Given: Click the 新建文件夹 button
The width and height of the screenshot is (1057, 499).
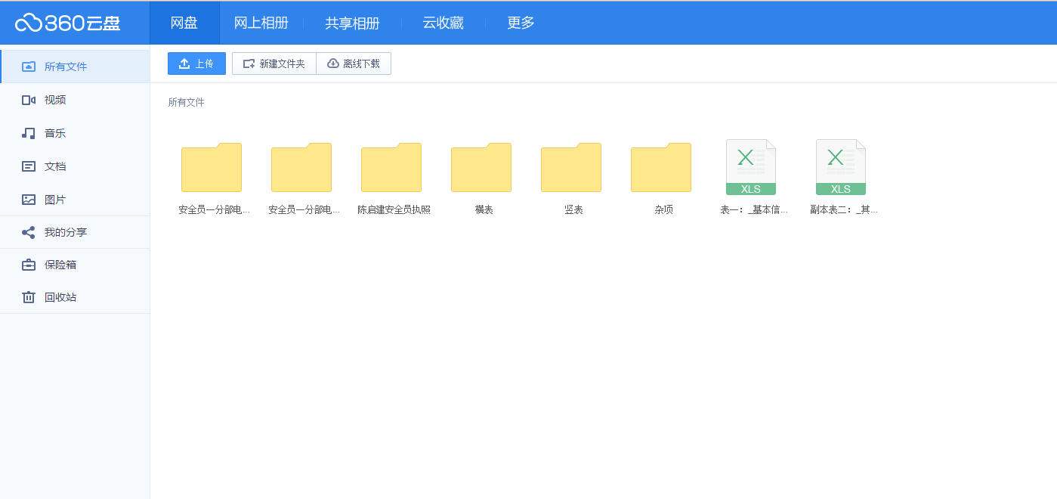Looking at the screenshot, I should (274, 64).
